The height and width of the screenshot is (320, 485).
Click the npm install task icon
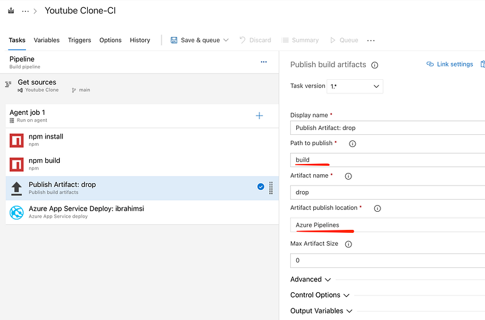click(16, 140)
